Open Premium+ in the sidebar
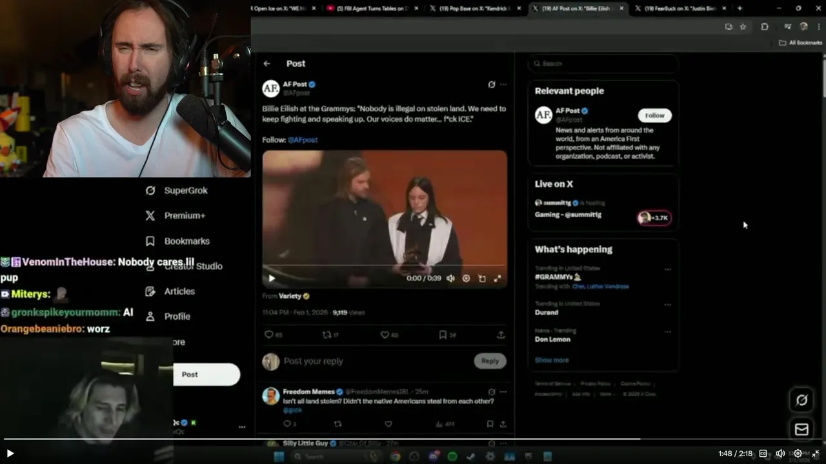This screenshot has width=826, height=464. pos(175,216)
